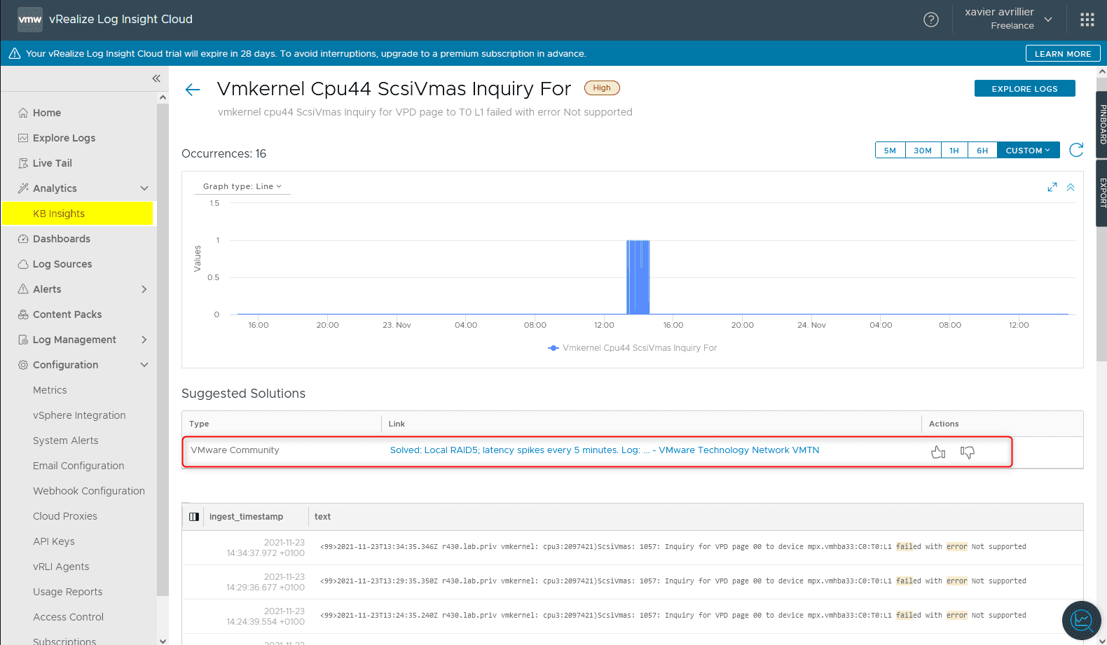Collapse the Configuration menu chevron
The image size is (1107, 645).
144,365
